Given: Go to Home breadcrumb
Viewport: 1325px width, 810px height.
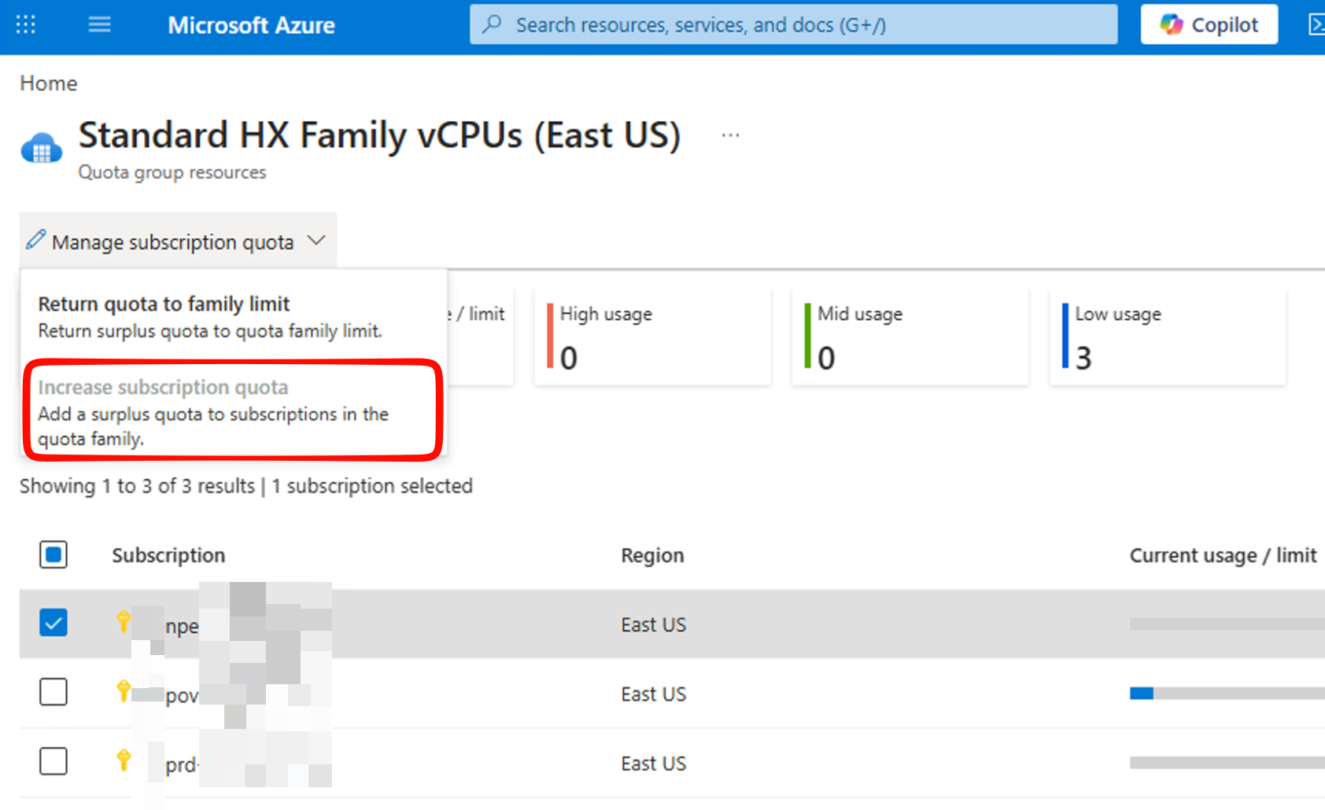Looking at the screenshot, I should (49, 83).
